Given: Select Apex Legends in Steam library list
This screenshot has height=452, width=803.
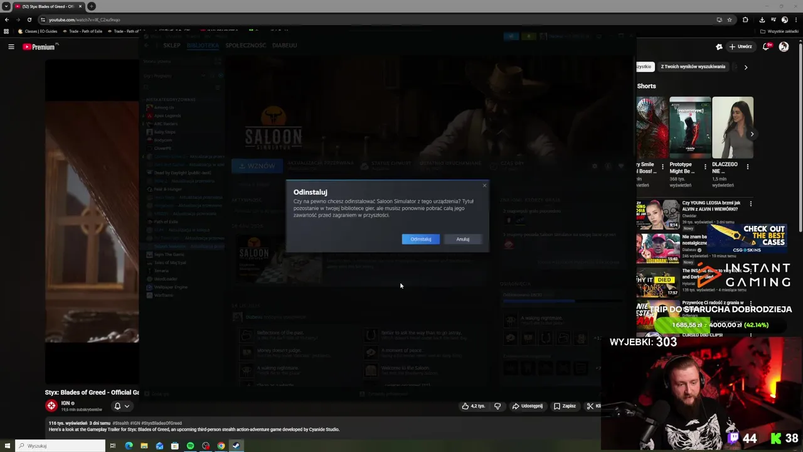Looking at the screenshot, I should [x=168, y=116].
